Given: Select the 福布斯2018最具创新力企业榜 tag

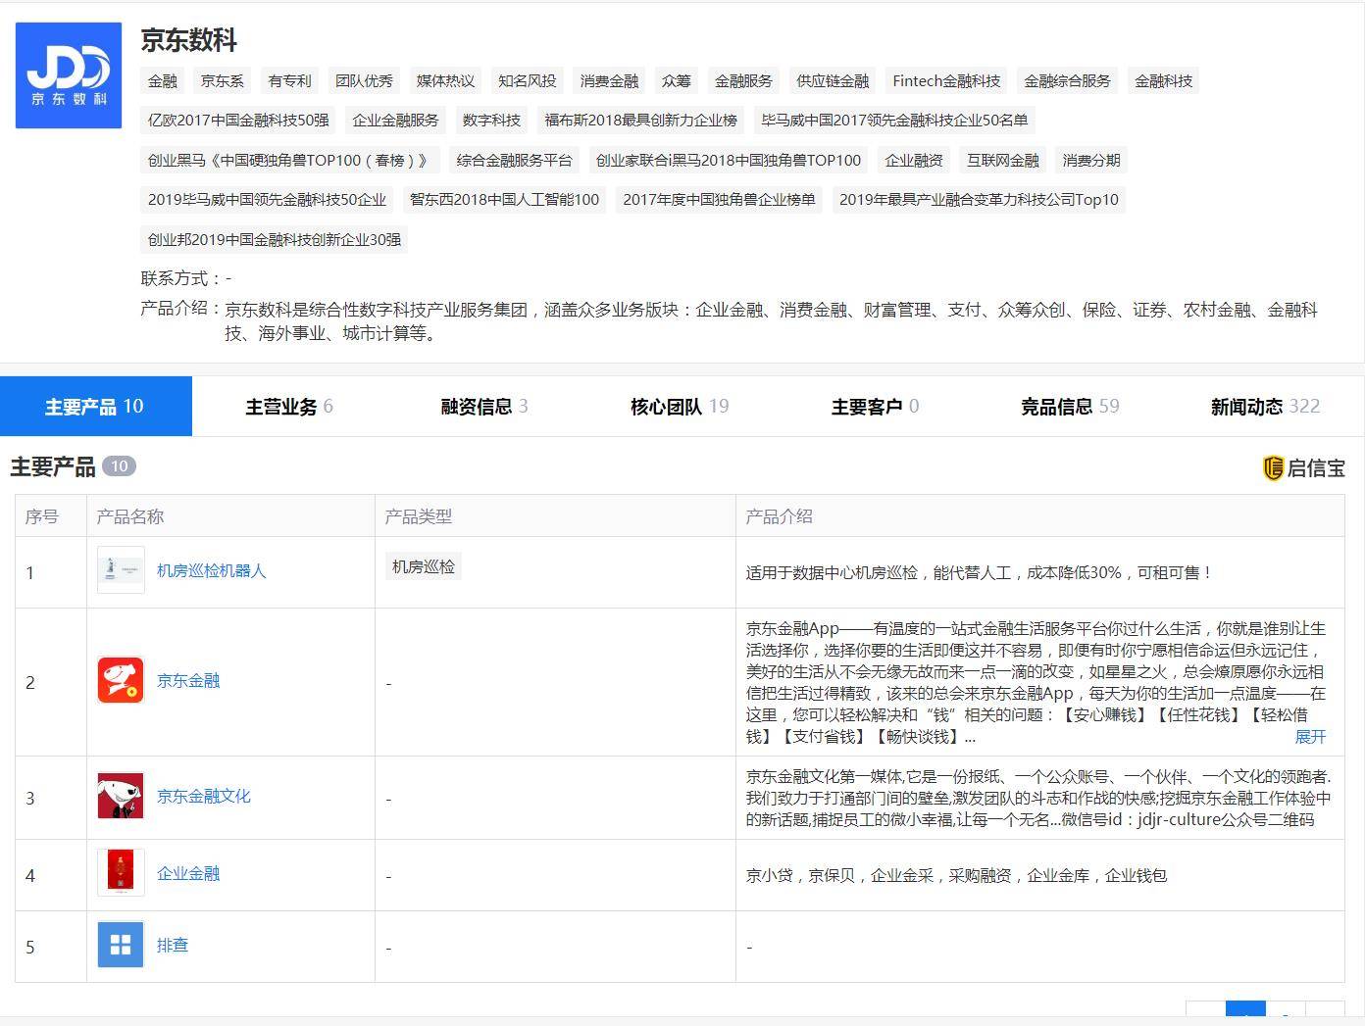Looking at the screenshot, I should (x=640, y=120).
